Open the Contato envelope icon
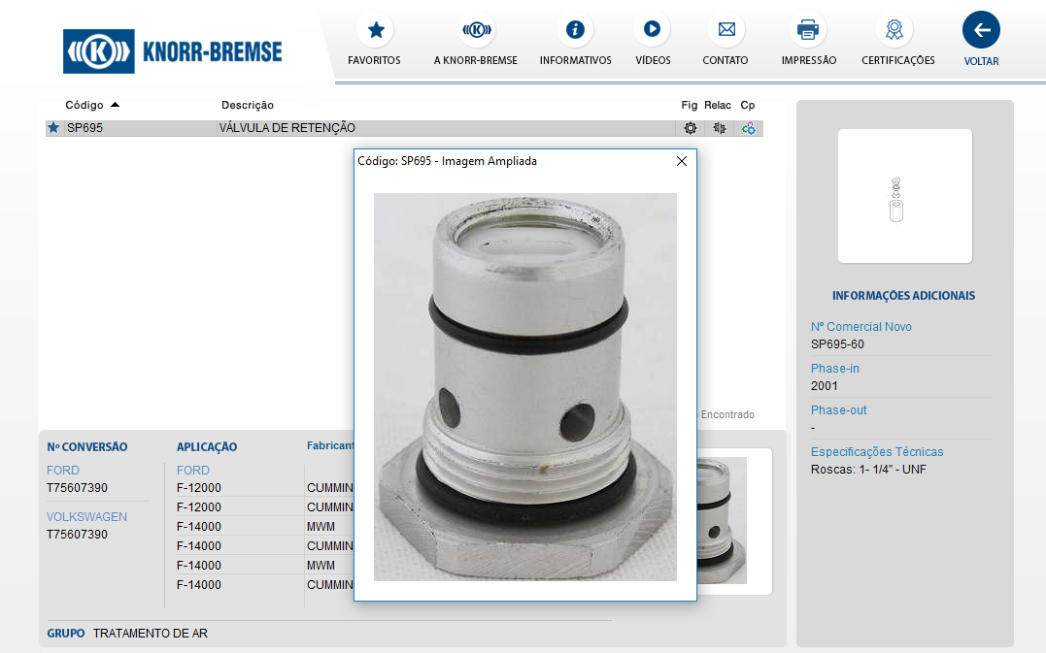This screenshot has width=1046, height=653. [725, 30]
